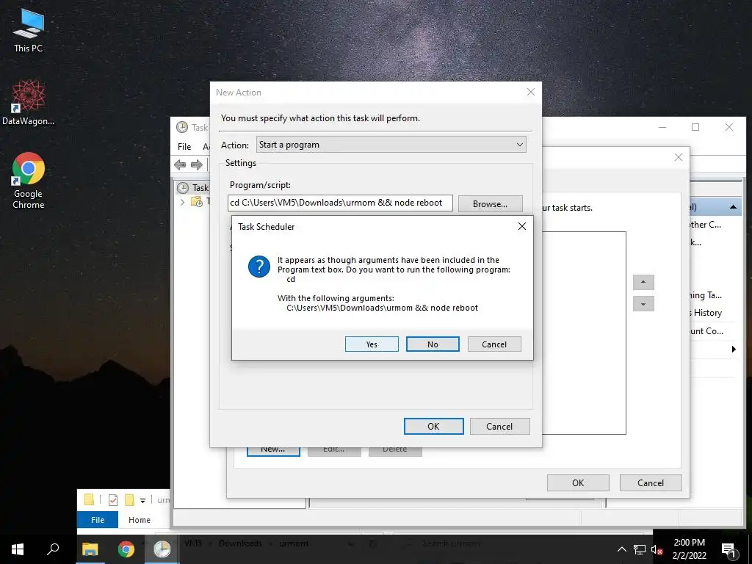Screen dimensions: 752x564
Task: Move action up with the up arrow button
Action: pyautogui.click(x=643, y=282)
